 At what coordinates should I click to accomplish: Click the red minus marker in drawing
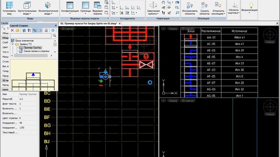click(x=101, y=85)
